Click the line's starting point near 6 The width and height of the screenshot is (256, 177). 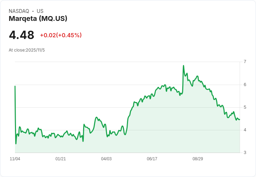pos(15,86)
